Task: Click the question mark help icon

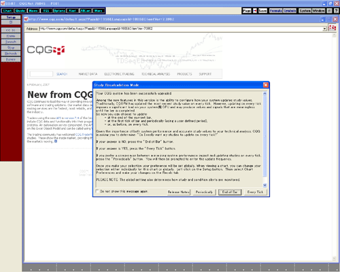Action: click(336, 11)
